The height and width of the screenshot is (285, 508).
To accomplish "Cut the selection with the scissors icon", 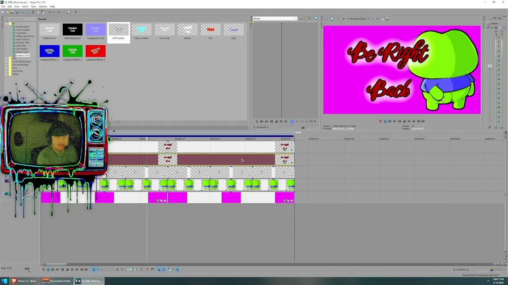I will point(33,12).
